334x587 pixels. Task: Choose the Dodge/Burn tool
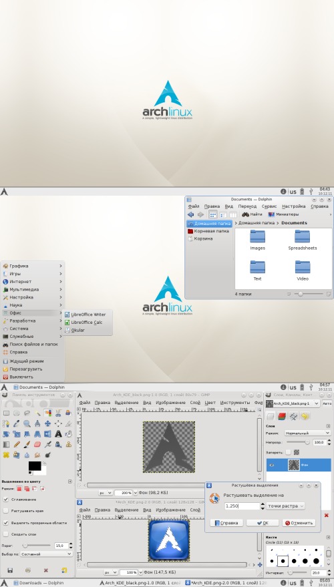[48, 455]
